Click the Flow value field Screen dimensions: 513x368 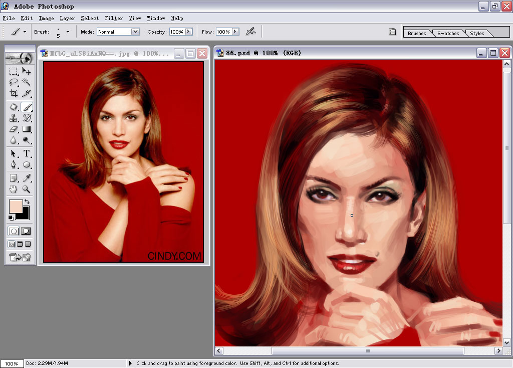click(223, 32)
